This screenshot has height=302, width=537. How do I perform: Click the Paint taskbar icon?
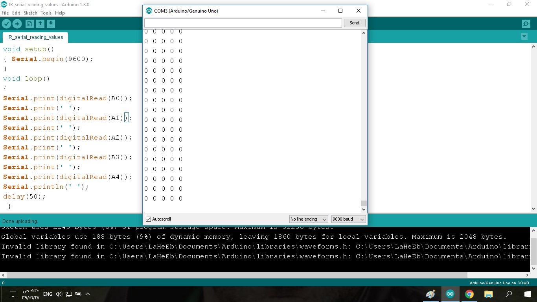click(430, 294)
